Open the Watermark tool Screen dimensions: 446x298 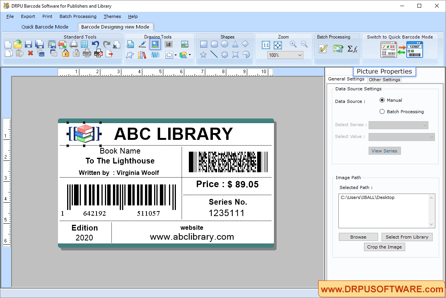coord(155,54)
